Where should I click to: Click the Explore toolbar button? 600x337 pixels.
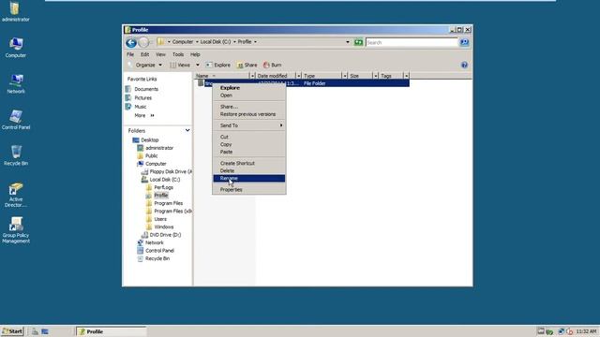click(218, 65)
